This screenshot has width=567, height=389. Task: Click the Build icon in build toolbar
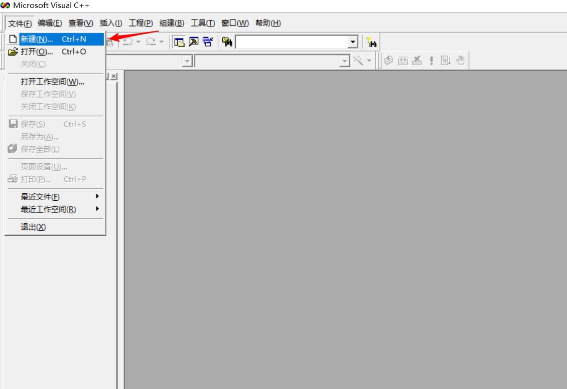coord(403,61)
